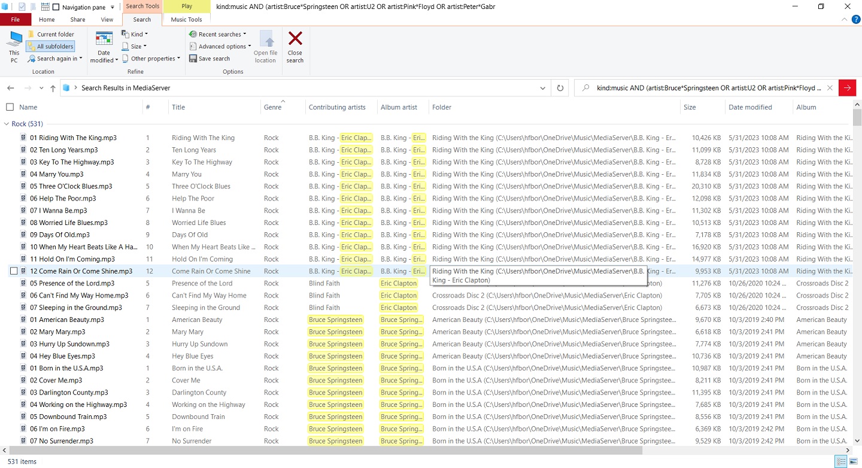Viewport: 862px width, 468px height.
Task: Click the vertical scrollbar down arrow
Action: [x=857, y=441]
